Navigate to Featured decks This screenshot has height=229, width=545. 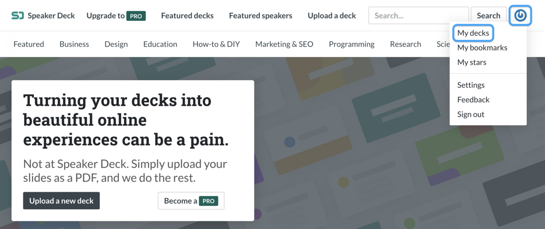[x=187, y=15]
